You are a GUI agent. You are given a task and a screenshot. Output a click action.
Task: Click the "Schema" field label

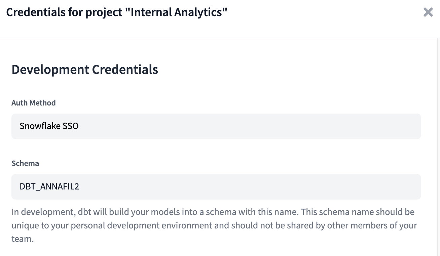[25, 163]
